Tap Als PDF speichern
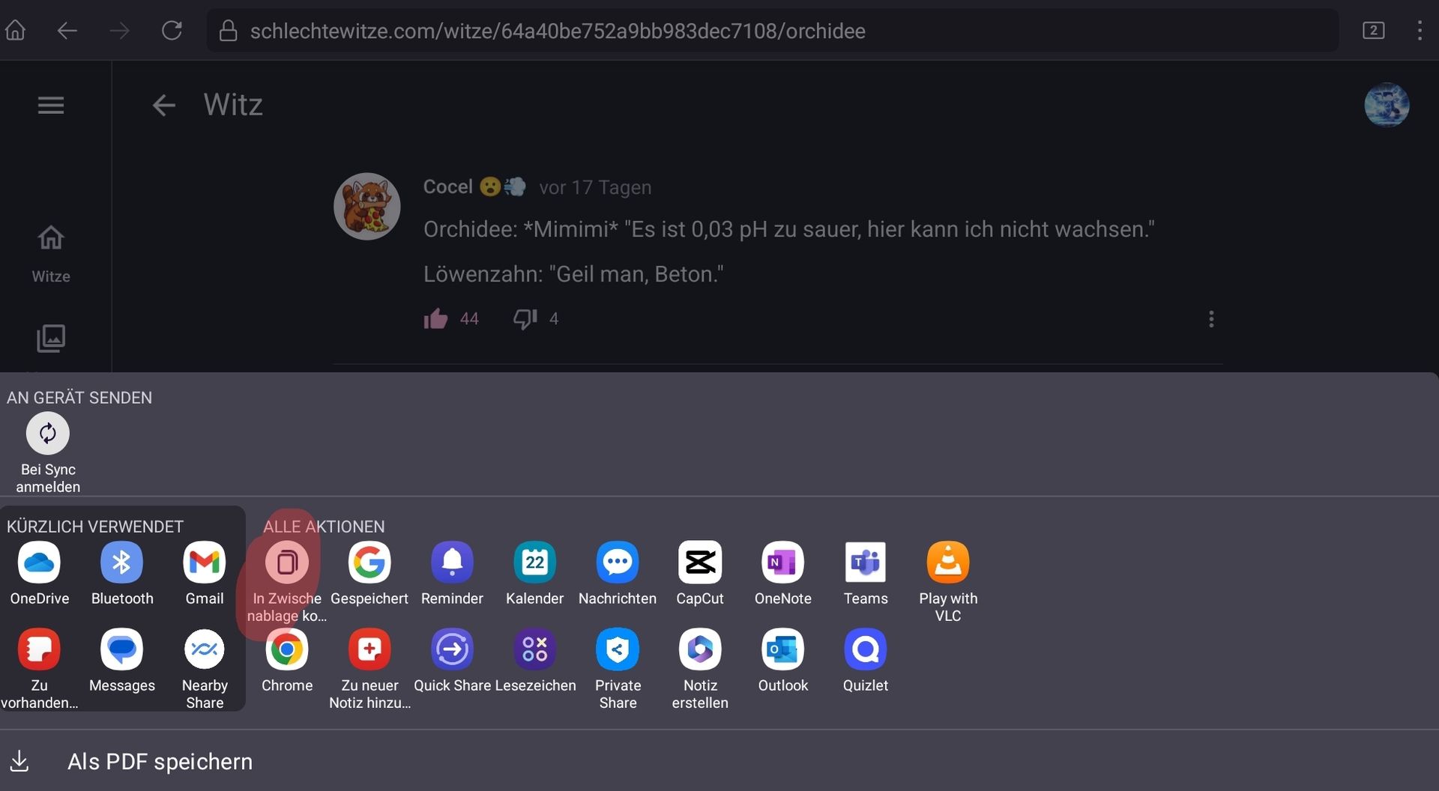Screen dimensions: 1439x791 [x=159, y=761]
